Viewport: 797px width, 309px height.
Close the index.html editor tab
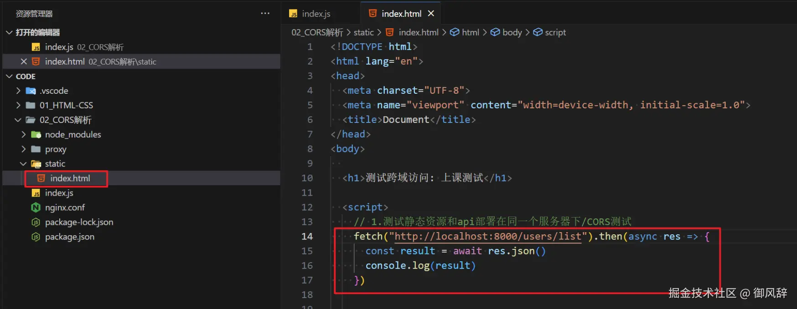431,14
